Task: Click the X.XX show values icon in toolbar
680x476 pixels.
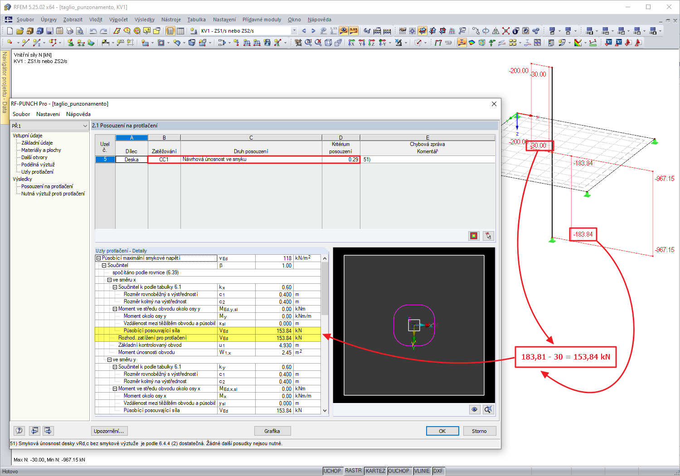Action: point(354,31)
